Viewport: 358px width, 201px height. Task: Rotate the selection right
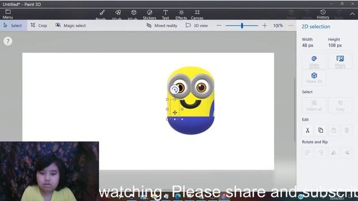point(321,152)
